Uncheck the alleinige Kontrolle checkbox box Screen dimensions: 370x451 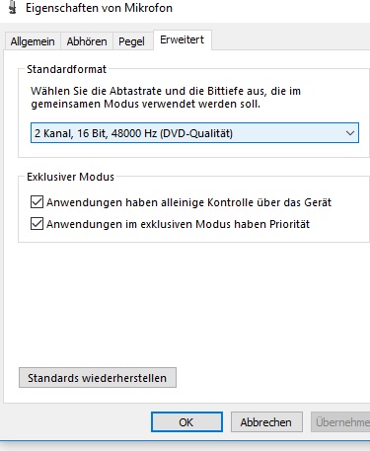pos(37,202)
